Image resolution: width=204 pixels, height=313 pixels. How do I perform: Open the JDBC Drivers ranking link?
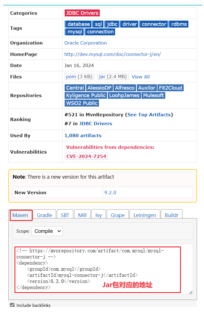click(96, 124)
